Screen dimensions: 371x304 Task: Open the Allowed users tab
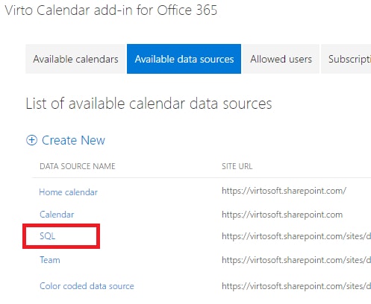(x=281, y=59)
